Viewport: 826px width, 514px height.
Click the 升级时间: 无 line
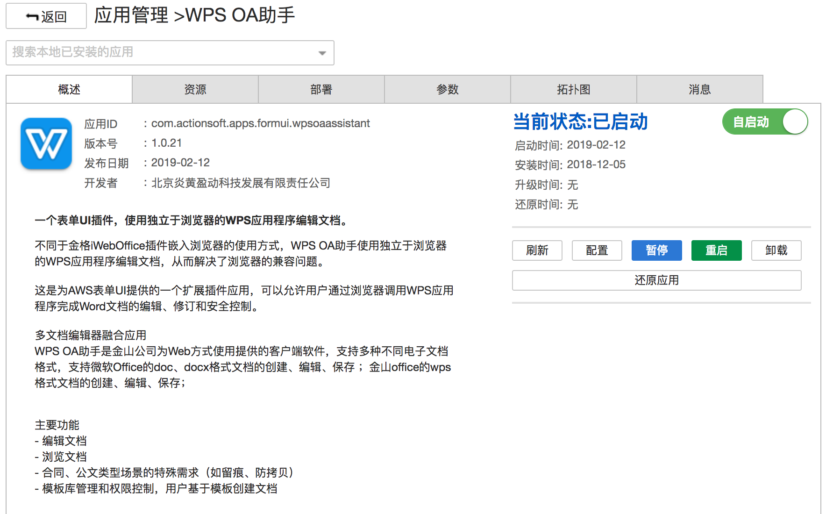[x=547, y=185]
